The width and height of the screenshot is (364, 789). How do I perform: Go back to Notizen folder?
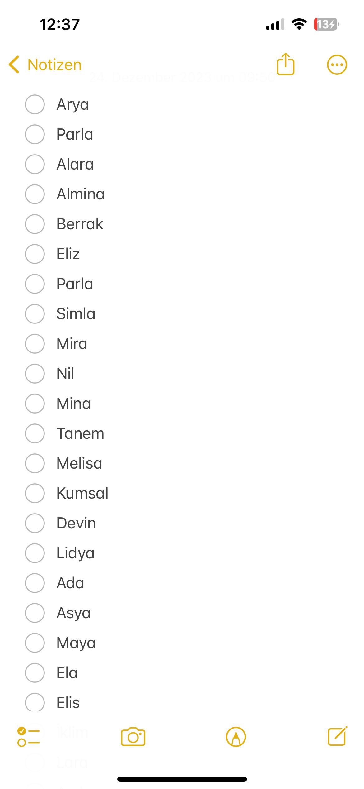tap(54, 65)
